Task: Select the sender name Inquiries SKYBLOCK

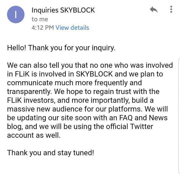Action: pos(63,10)
